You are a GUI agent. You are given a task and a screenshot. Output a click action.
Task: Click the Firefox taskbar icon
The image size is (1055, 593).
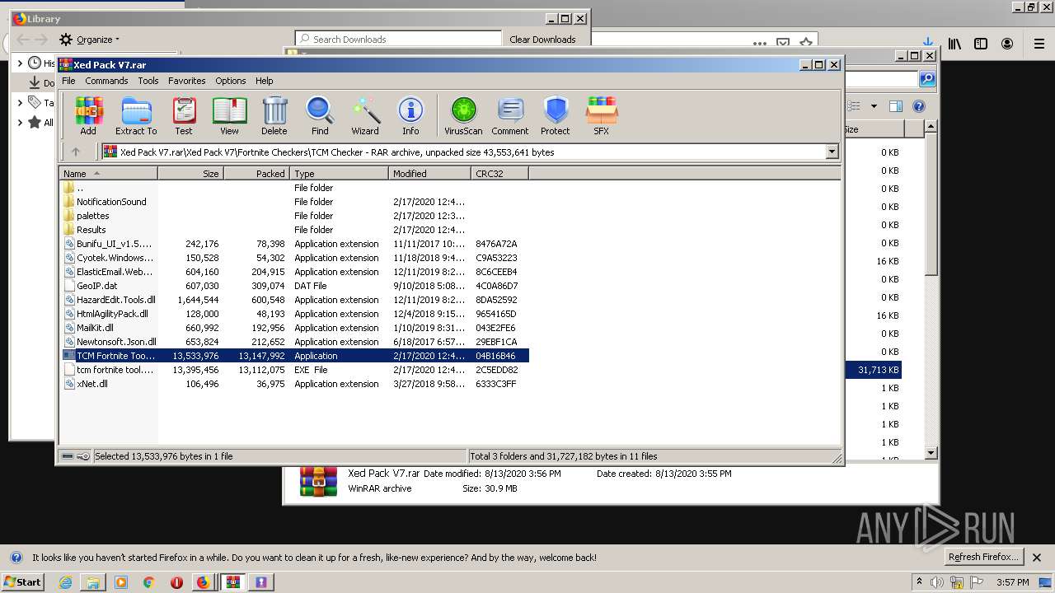point(203,582)
